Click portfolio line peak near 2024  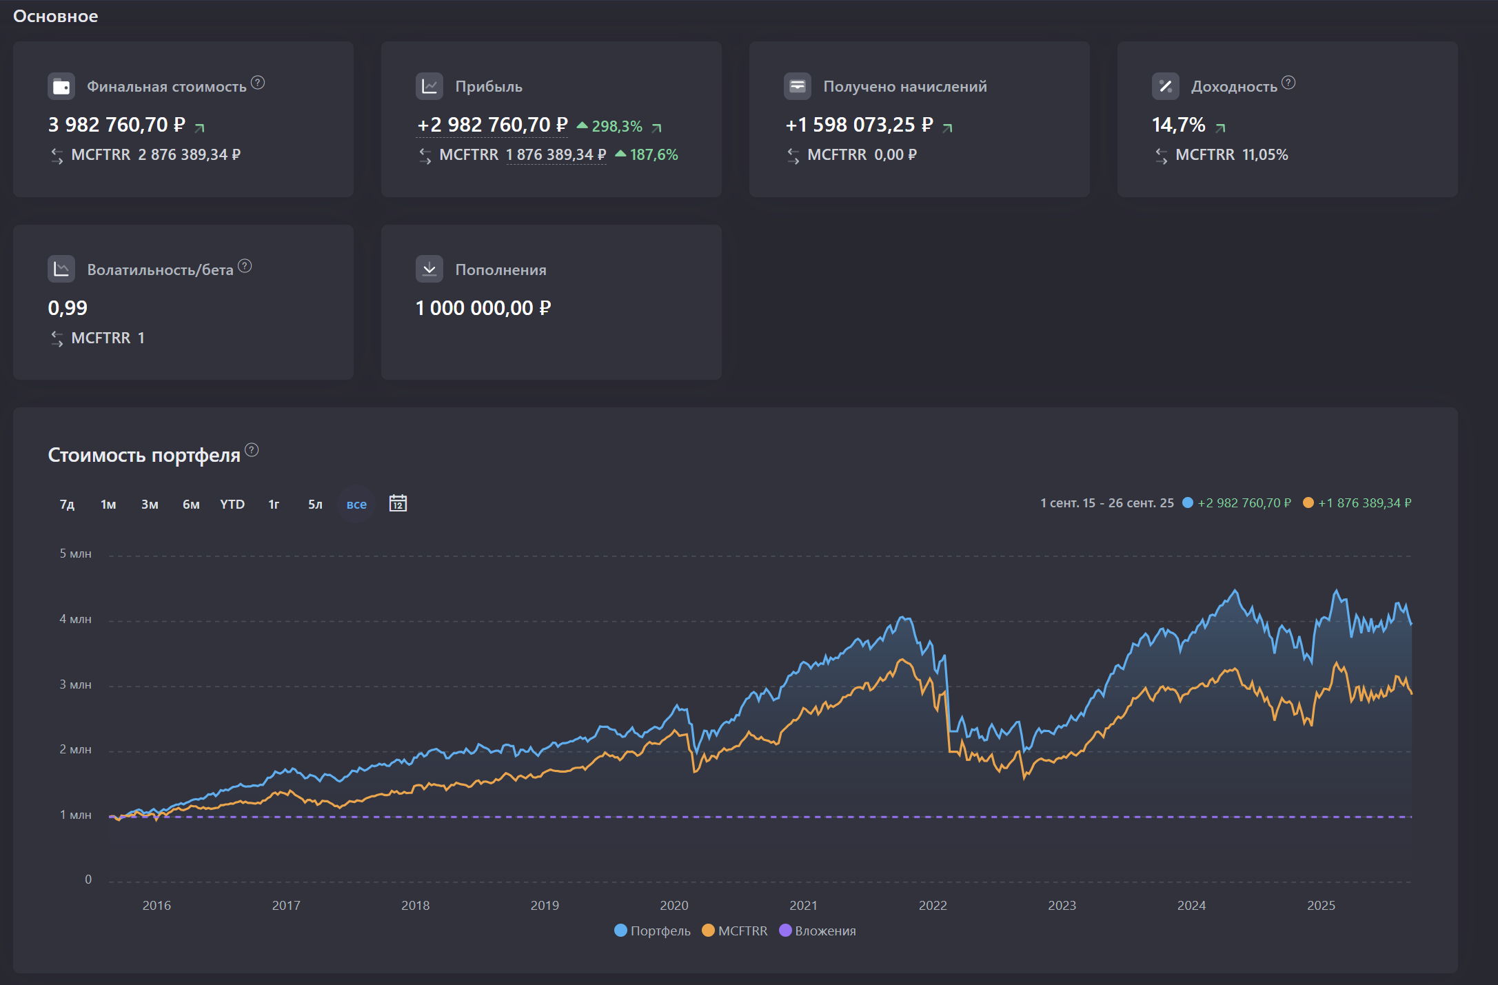click(x=1235, y=591)
